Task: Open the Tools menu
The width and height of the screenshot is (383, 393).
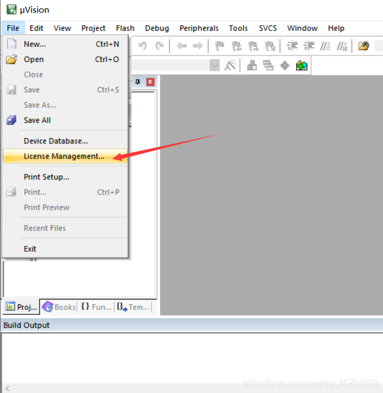Action: [238, 28]
